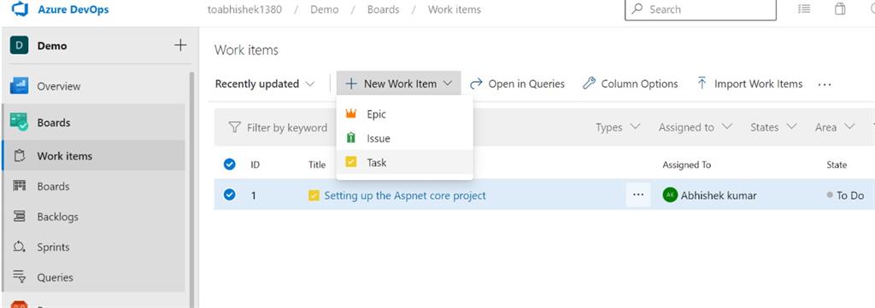
Task: Click the To Do state cell
Action: click(845, 195)
